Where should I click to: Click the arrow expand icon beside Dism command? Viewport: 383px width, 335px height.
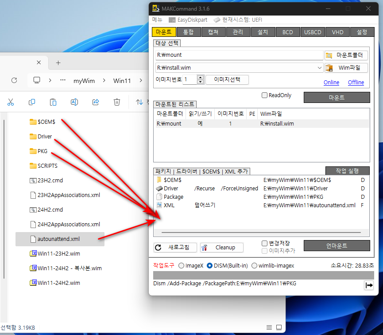tap(368, 285)
